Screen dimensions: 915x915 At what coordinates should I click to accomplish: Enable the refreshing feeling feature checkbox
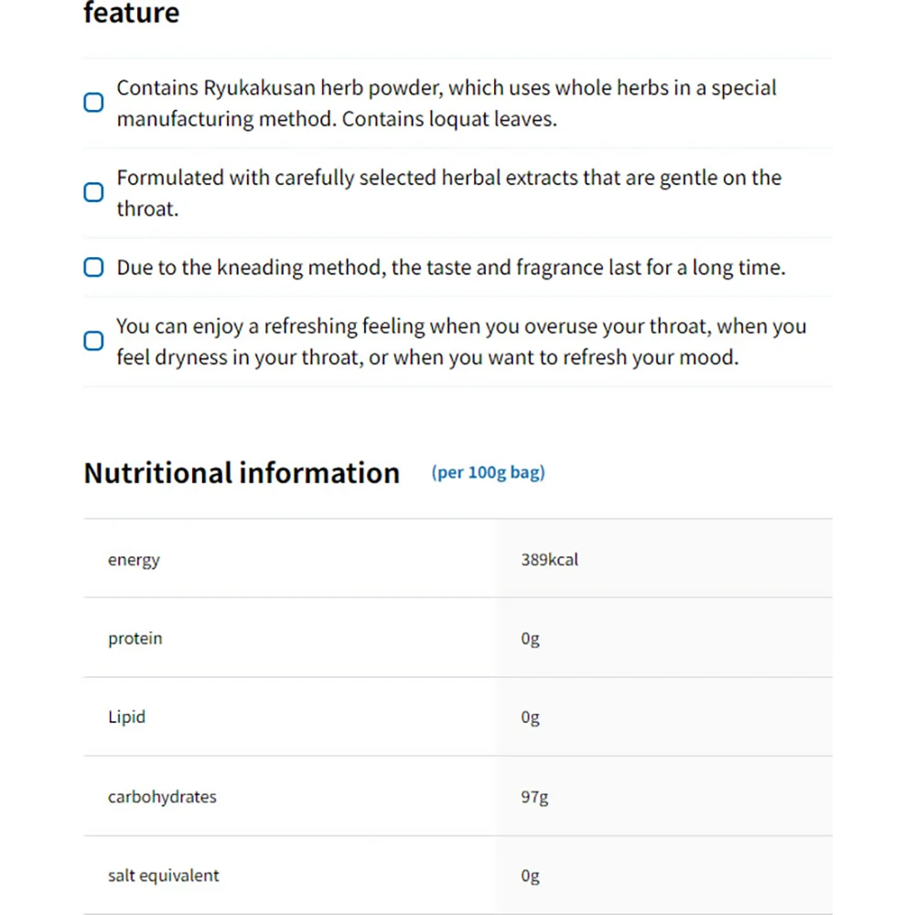point(93,340)
